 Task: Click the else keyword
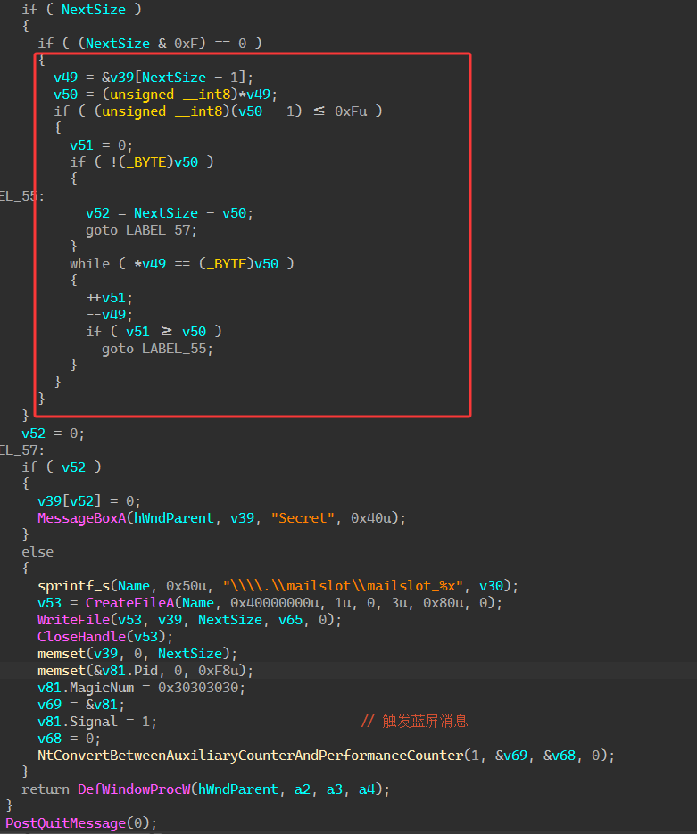[x=37, y=552]
